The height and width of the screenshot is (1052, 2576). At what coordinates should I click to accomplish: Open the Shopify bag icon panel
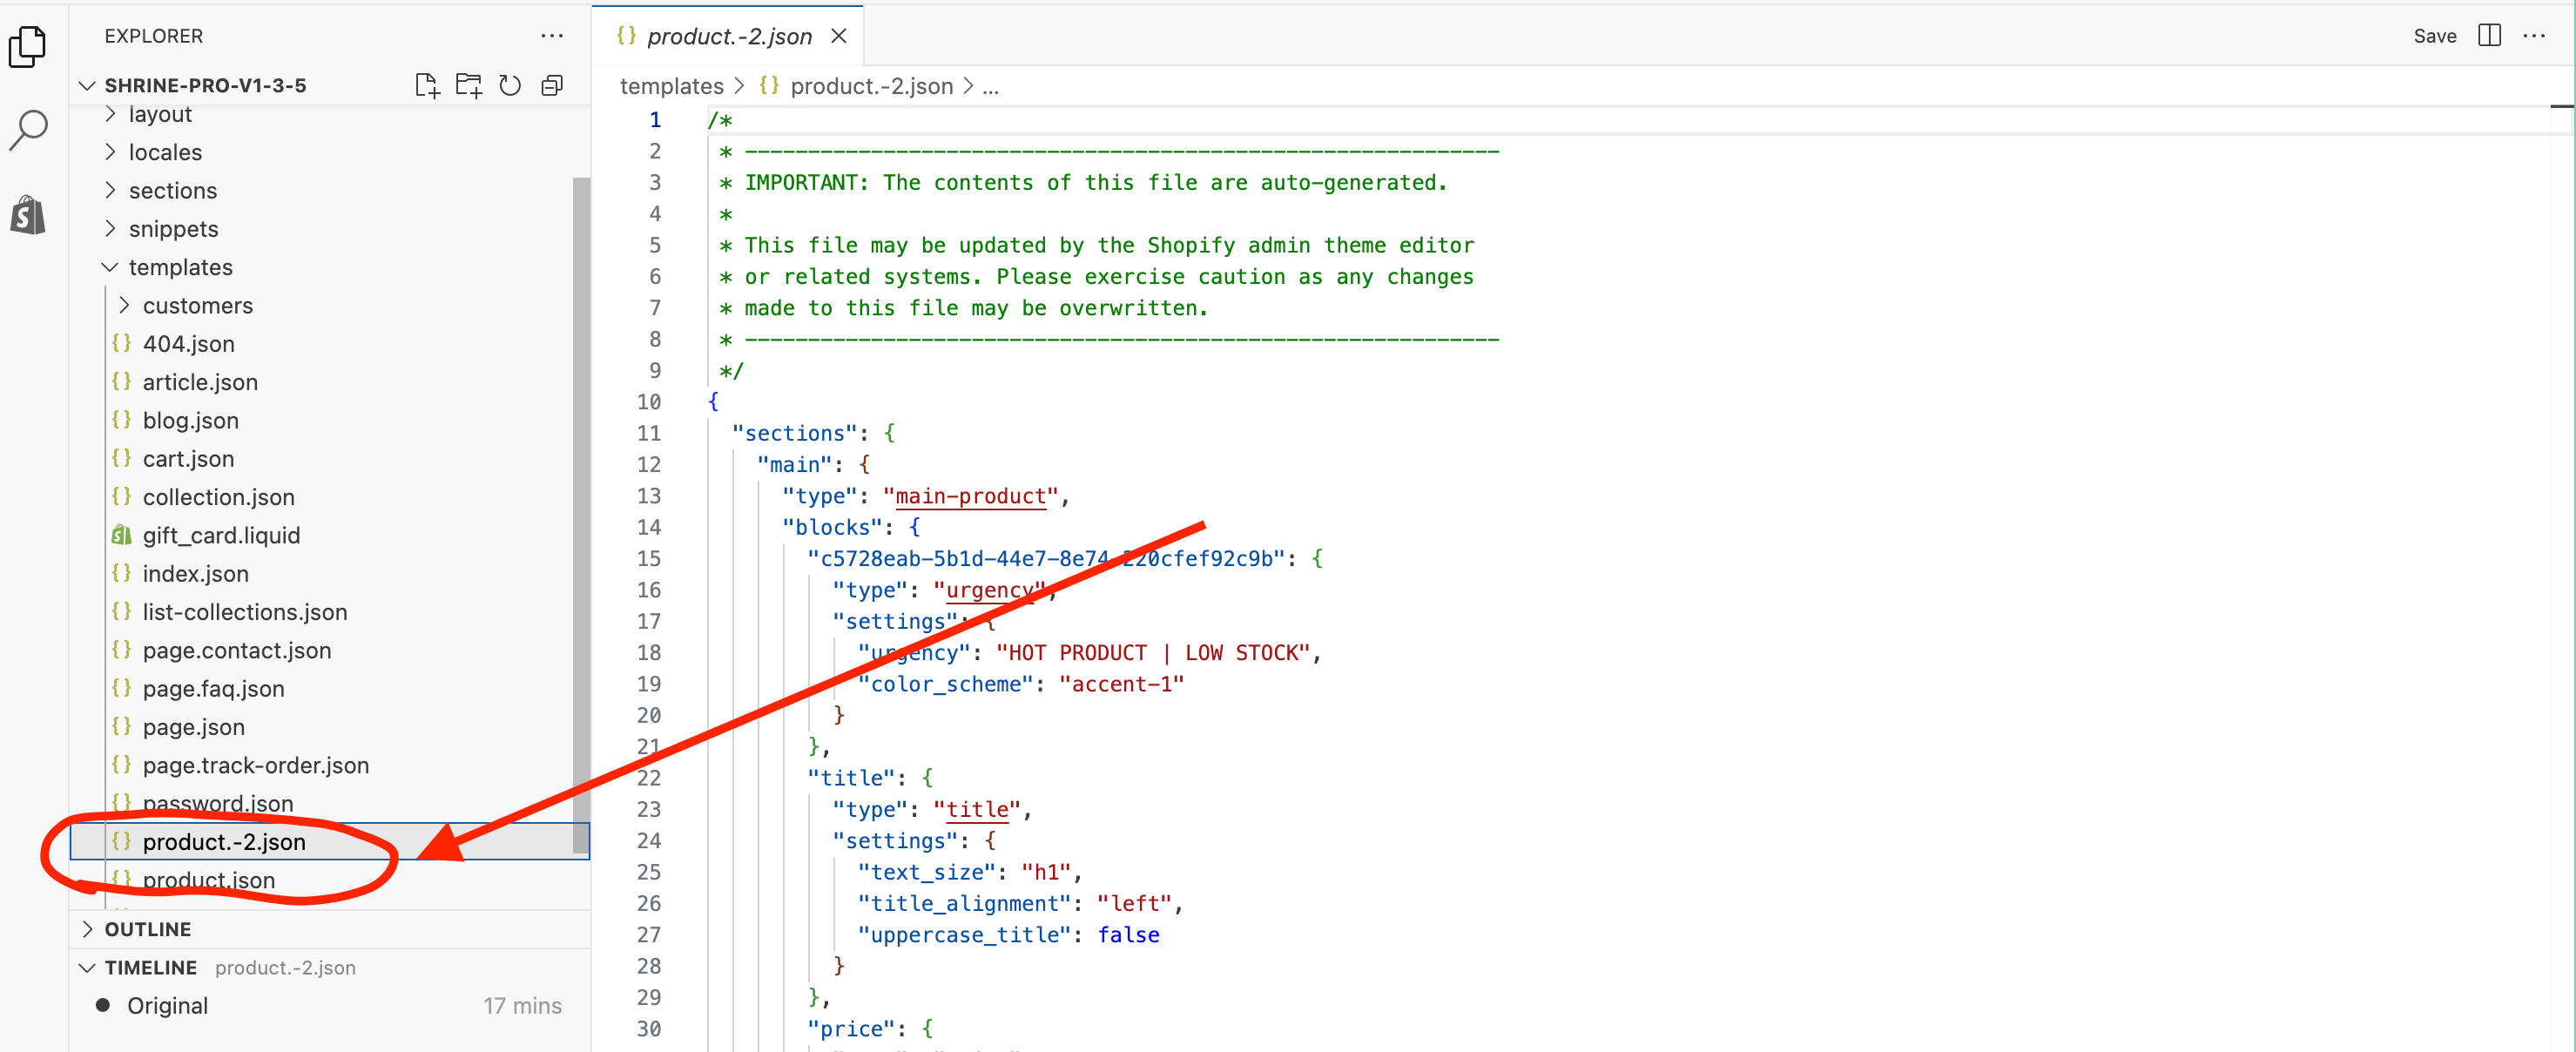pyautogui.click(x=27, y=214)
